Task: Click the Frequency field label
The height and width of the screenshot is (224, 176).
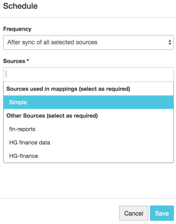Action: pos(17,29)
